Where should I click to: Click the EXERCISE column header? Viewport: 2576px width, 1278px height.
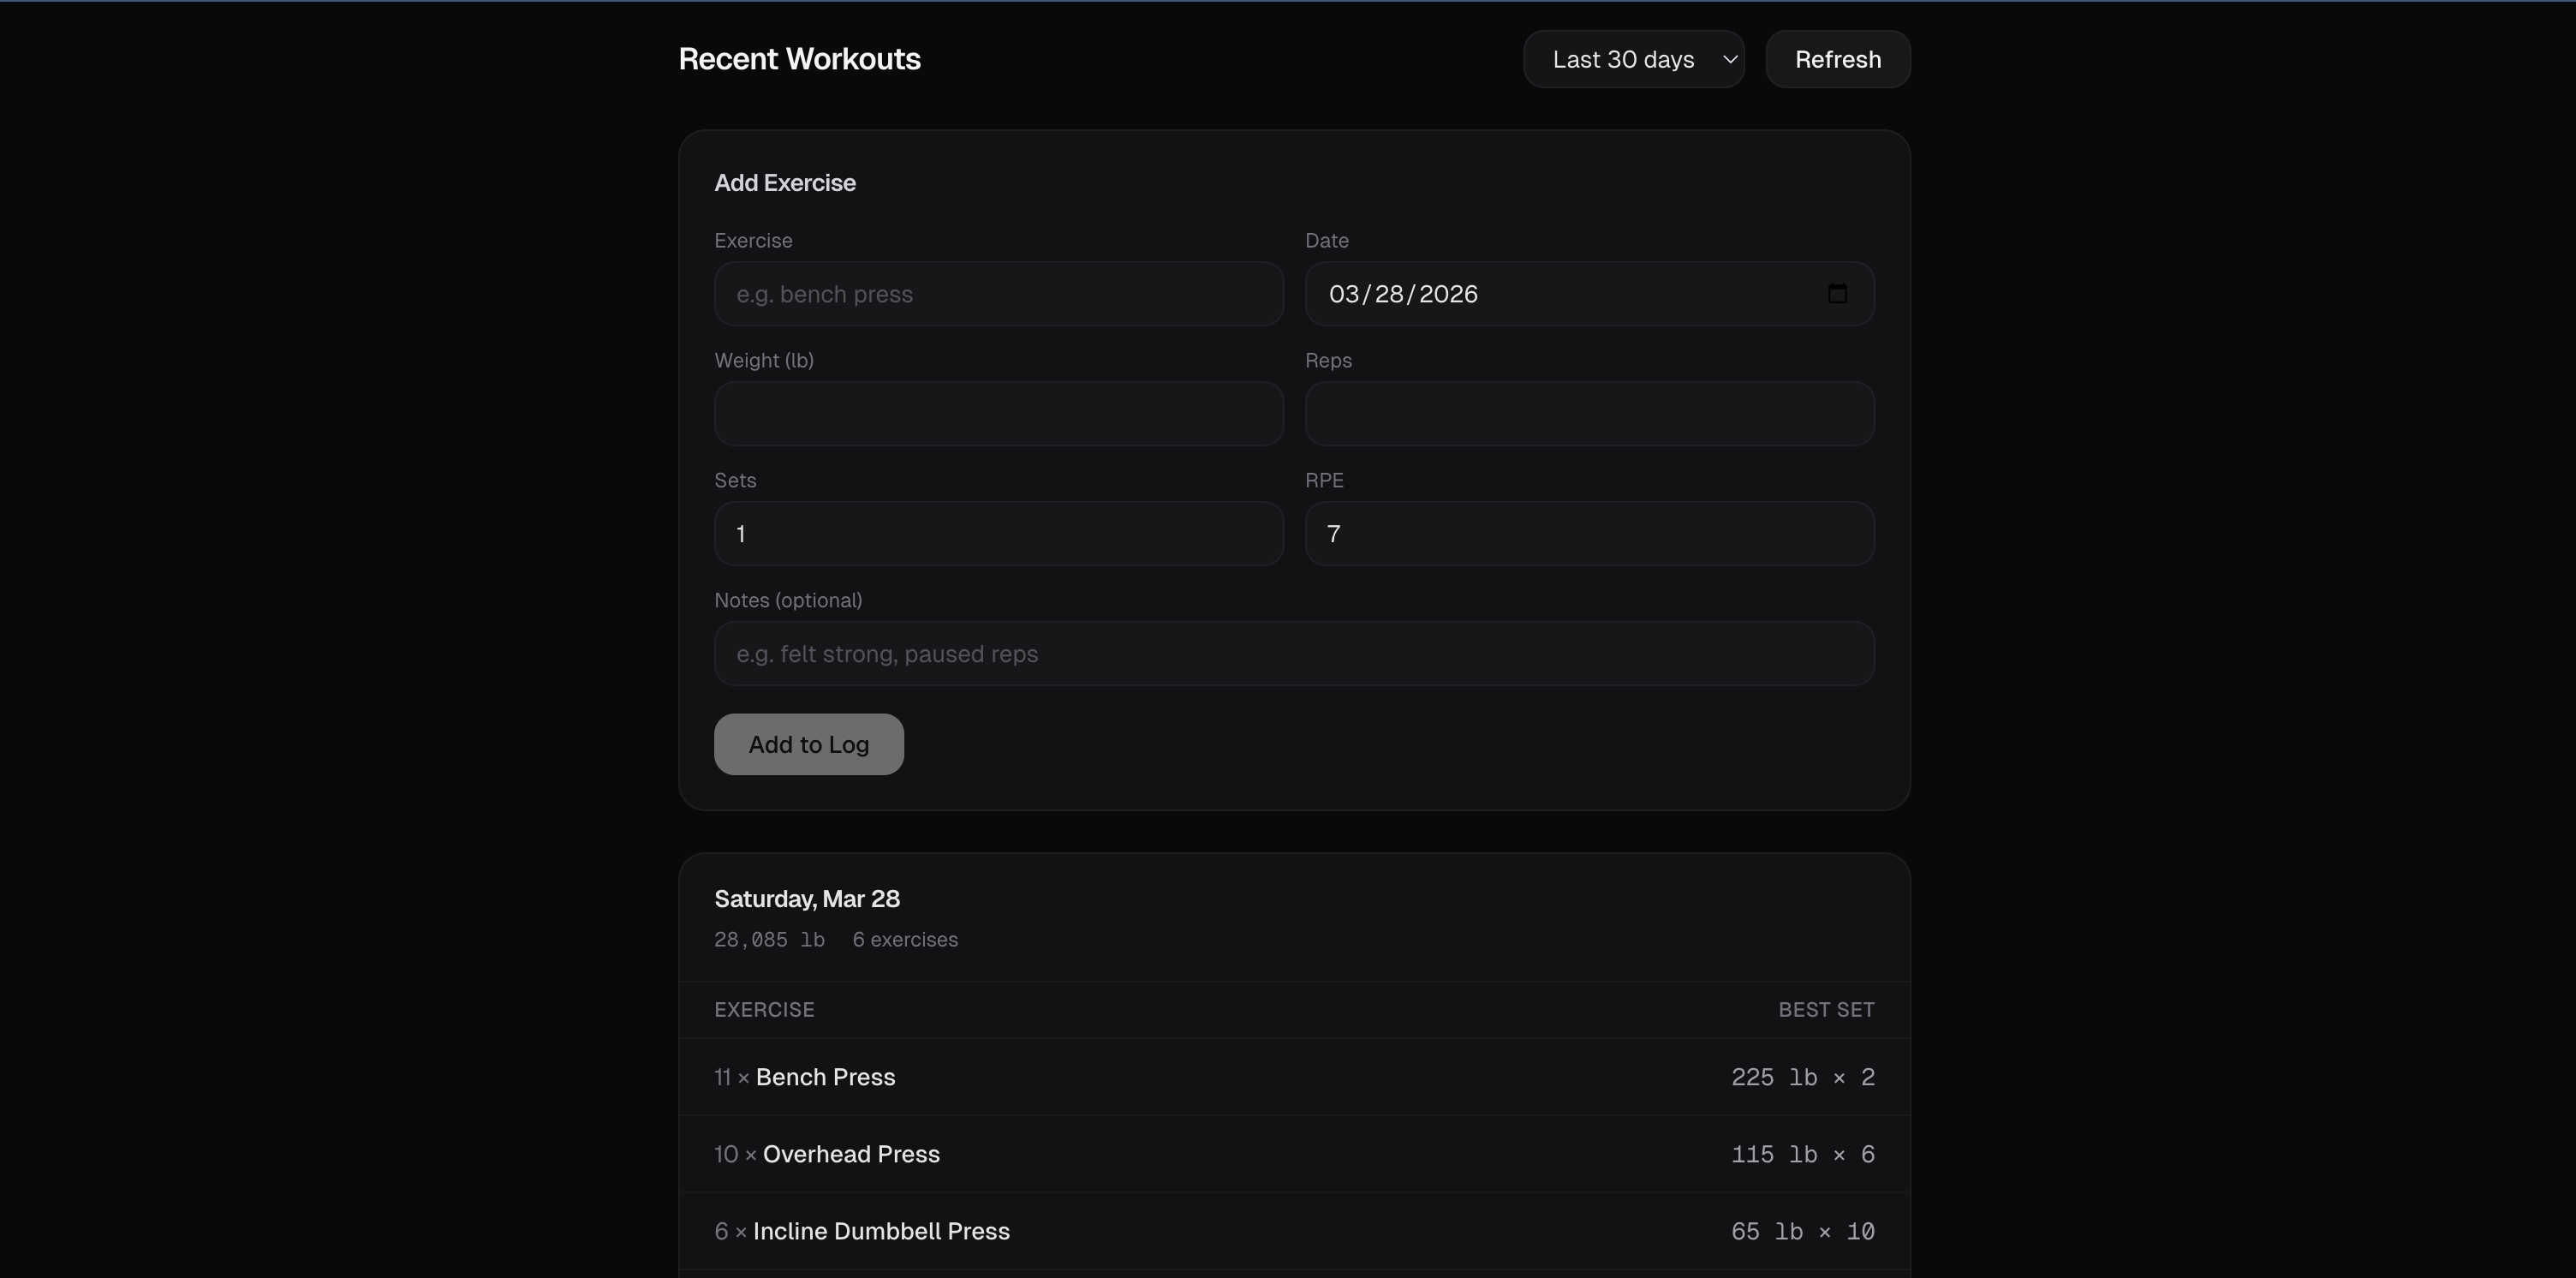(x=764, y=1010)
